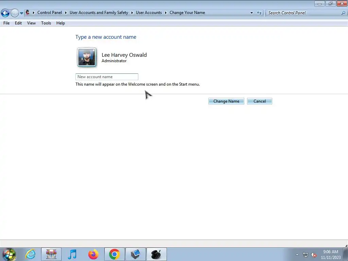
Task: Open address bar history dropdown
Action: 251,13
